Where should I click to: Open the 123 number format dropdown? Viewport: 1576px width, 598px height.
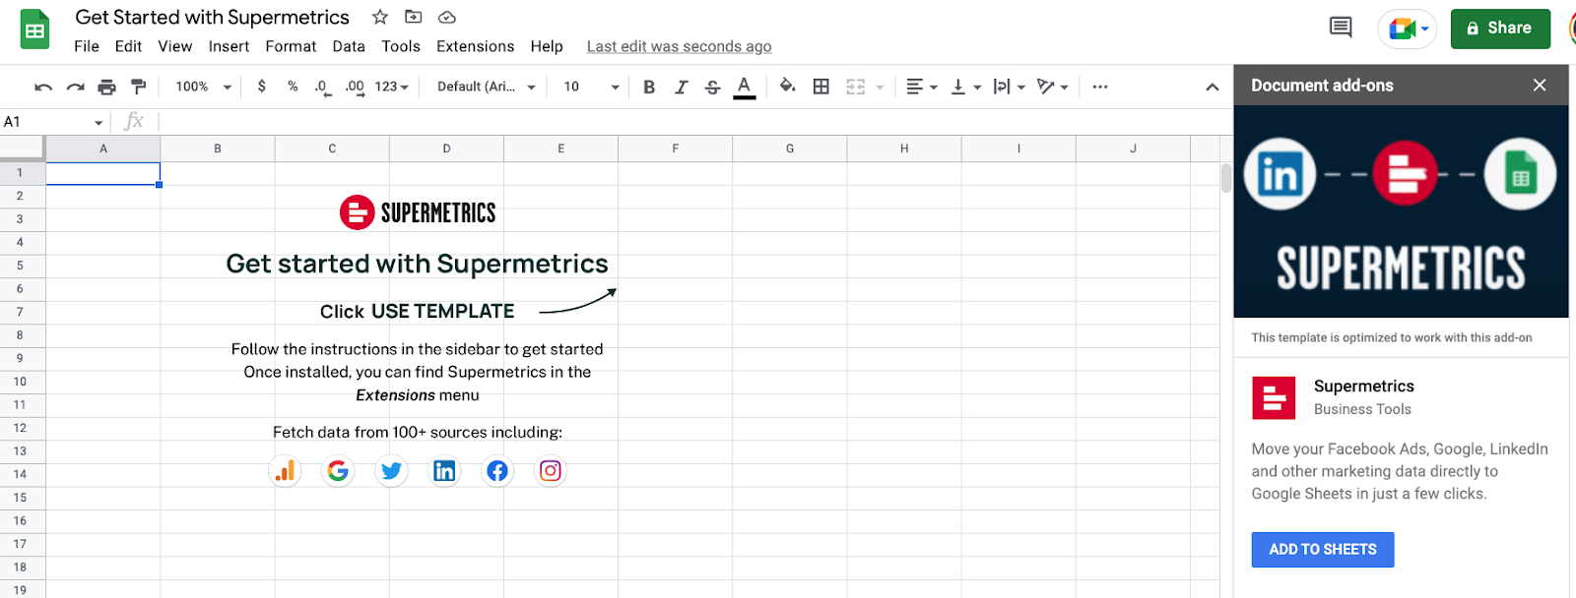pos(391,87)
